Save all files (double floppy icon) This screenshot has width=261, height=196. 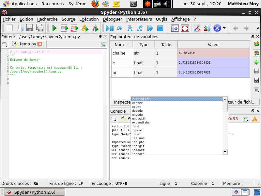click(40, 28)
